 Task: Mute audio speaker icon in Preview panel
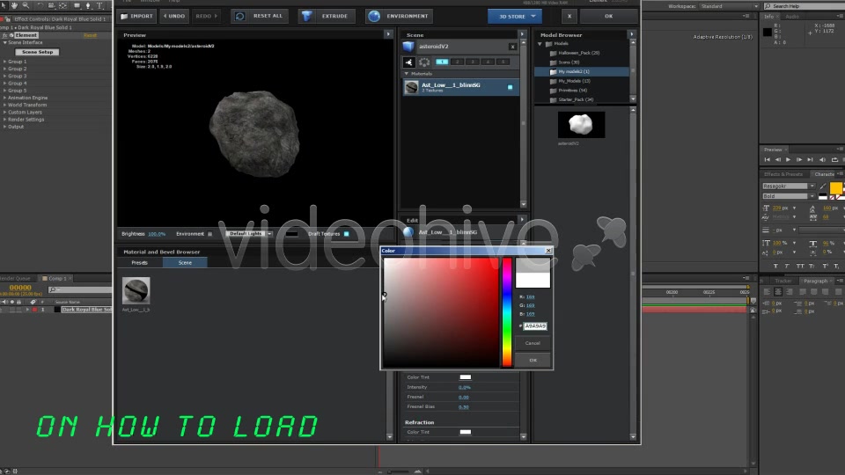(x=822, y=160)
